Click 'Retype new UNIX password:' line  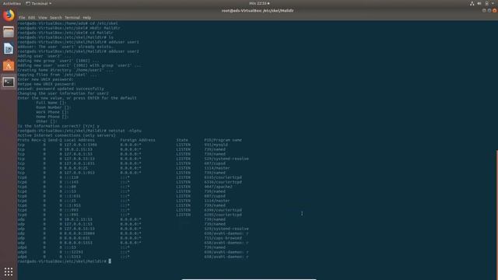(x=47, y=84)
